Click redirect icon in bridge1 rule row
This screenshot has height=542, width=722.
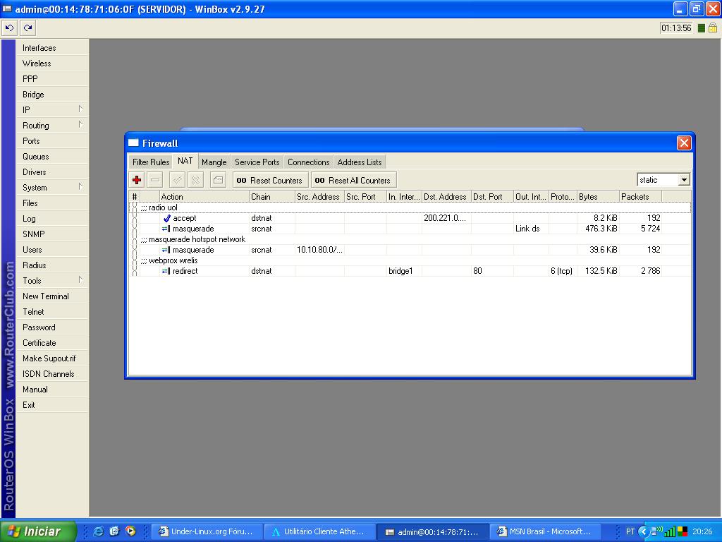(x=166, y=272)
